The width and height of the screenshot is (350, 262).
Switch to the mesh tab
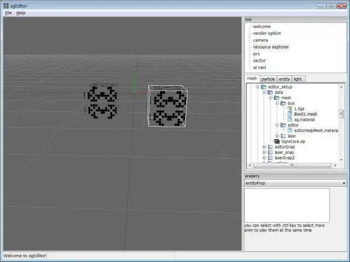(x=252, y=79)
